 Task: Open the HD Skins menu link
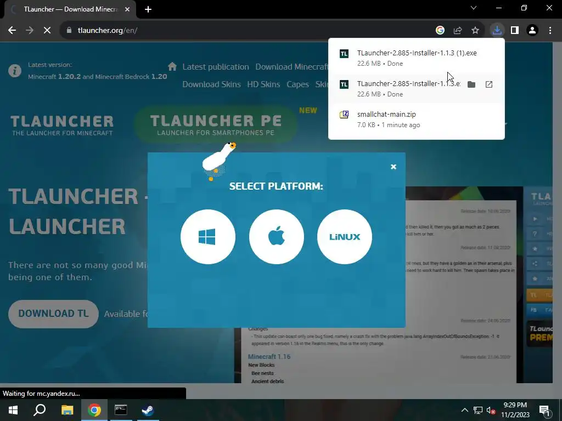pyautogui.click(x=263, y=84)
